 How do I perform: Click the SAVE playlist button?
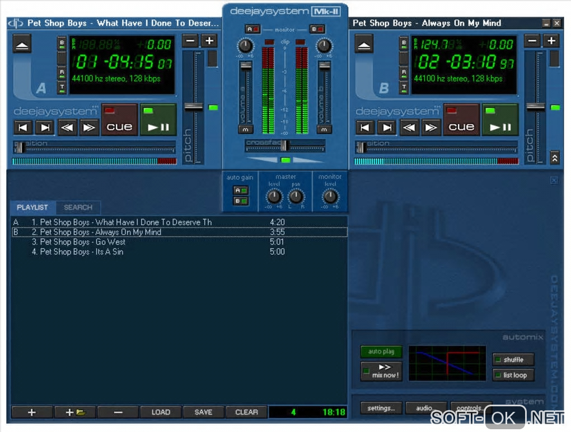tap(203, 412)
